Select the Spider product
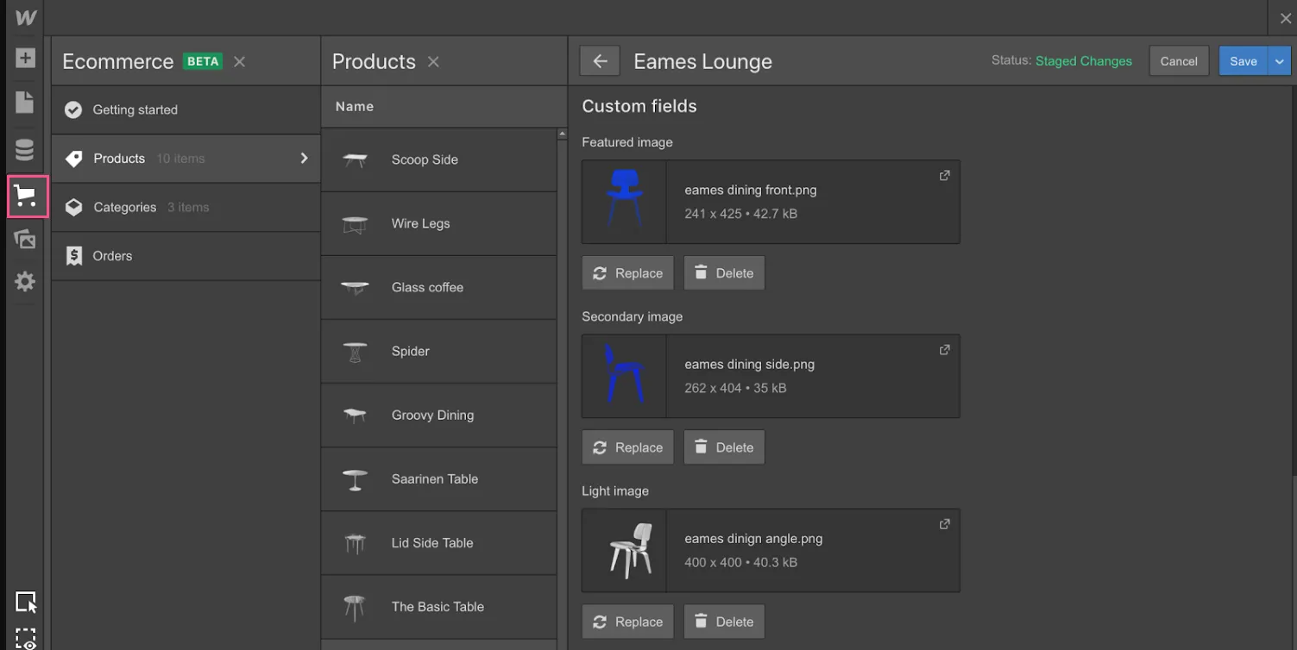The image size is (1297, 650). [x=438, y=351]
